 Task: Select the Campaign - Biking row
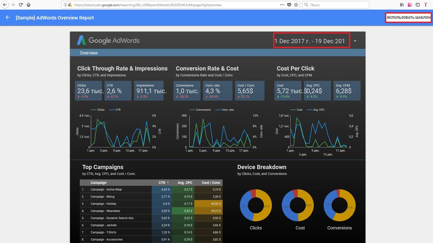(151, 196)
